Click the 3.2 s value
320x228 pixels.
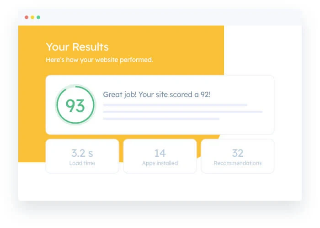pyautogui.click(x=82, y=153)
